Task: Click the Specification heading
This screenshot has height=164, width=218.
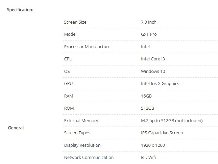Action: pyautogui.click(x=20, y=10)
